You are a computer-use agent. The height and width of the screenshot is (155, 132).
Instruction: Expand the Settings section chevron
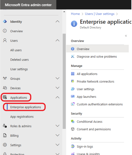57,145
